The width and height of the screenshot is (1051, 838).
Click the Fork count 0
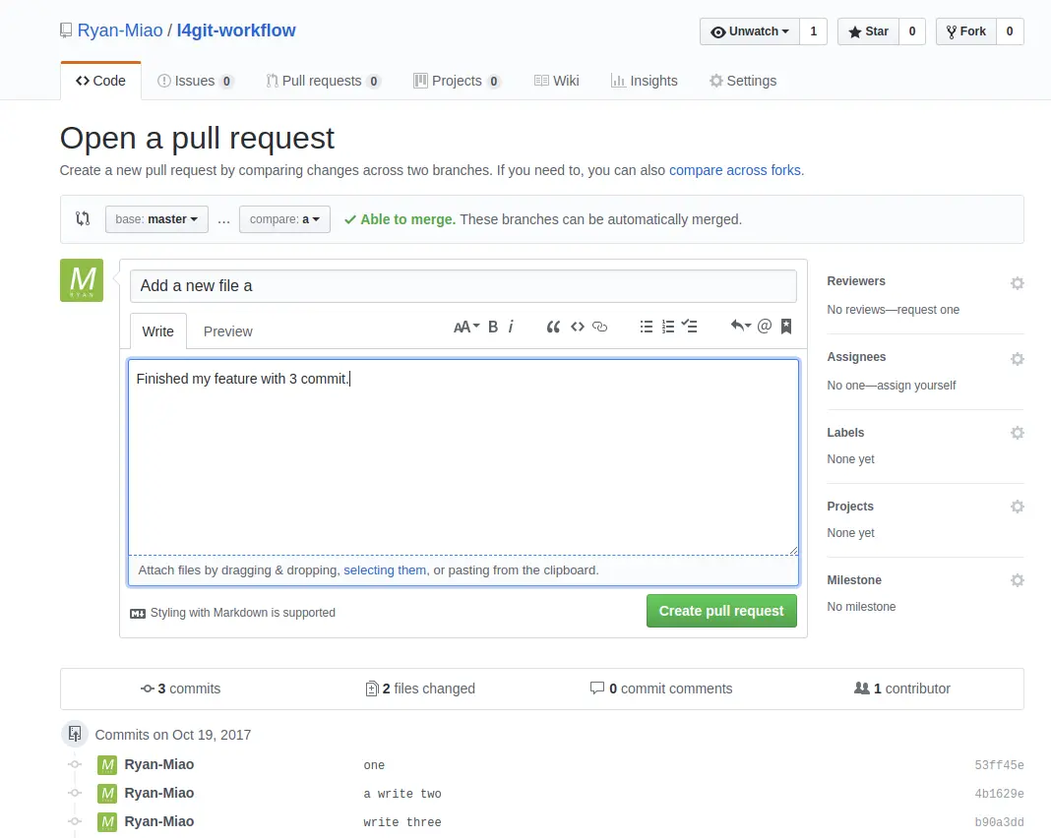coord(1010,31)
